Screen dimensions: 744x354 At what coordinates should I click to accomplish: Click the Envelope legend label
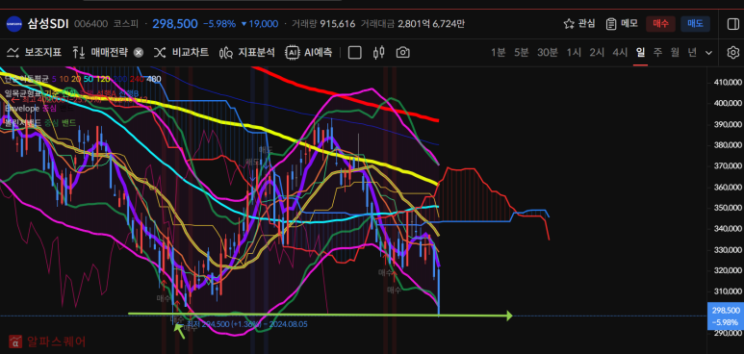coord(22,109)
